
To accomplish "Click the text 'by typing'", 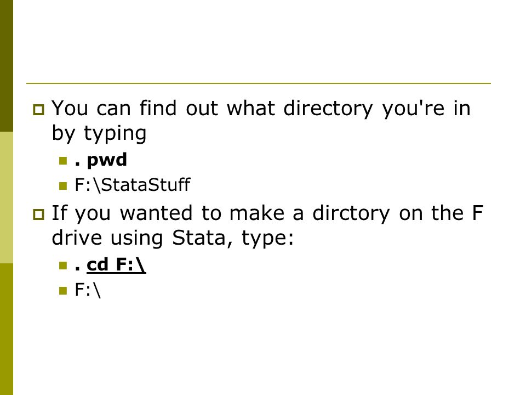I will pos(99,133).
